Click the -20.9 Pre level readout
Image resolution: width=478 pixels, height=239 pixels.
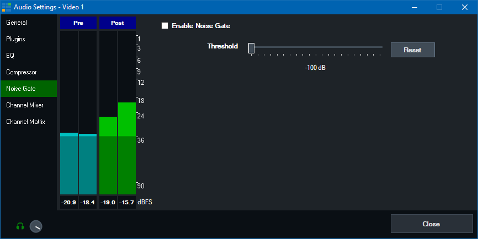(68, 203)
